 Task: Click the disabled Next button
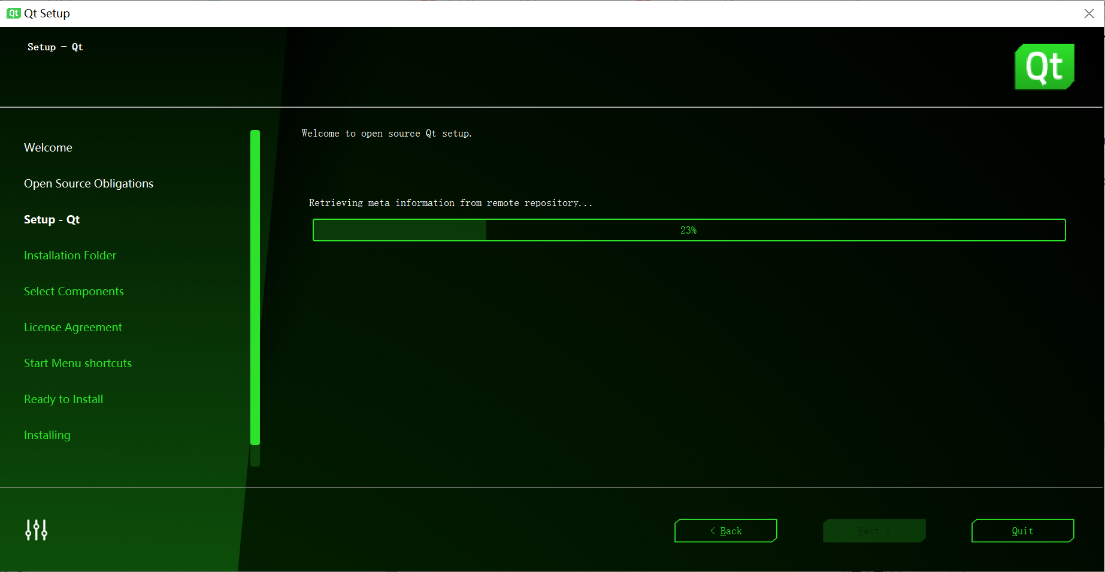coord(874,531)
